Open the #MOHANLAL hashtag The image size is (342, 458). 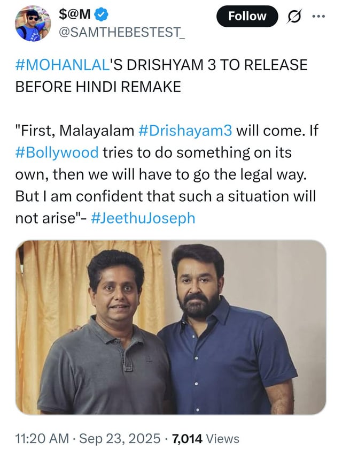click(x=63, y=65)
